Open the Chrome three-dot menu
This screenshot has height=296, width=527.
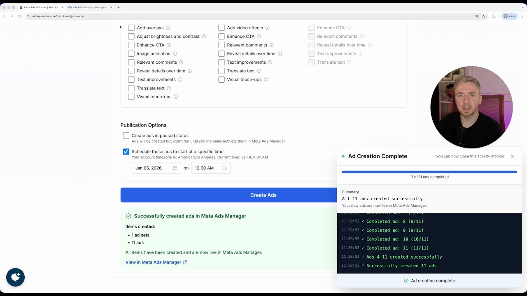coord(522,16)
